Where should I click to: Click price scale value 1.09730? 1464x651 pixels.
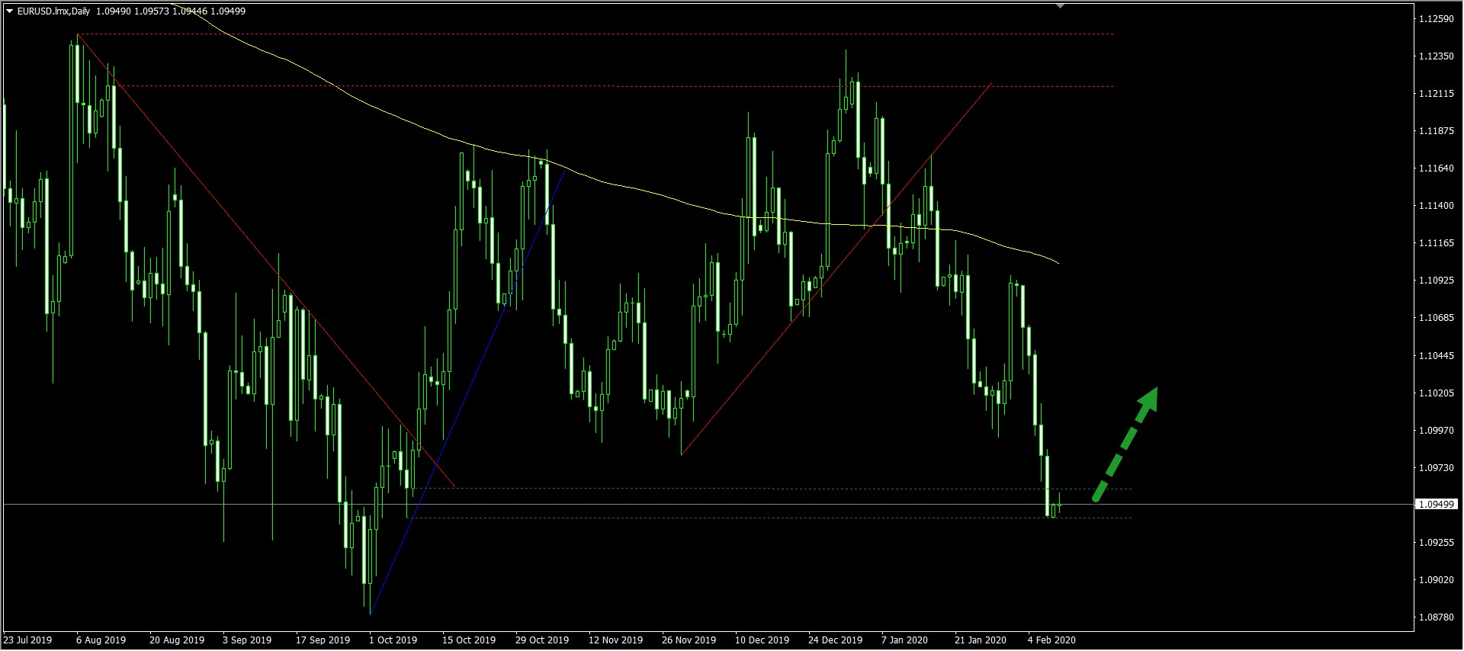pos(1437,468)
